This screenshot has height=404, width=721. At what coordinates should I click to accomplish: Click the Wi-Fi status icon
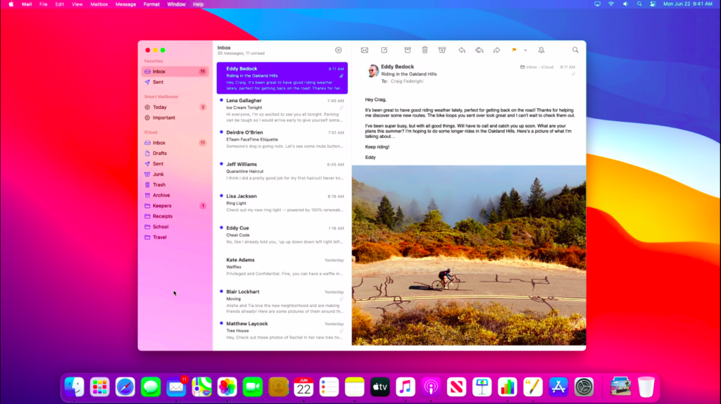point(611,4)
